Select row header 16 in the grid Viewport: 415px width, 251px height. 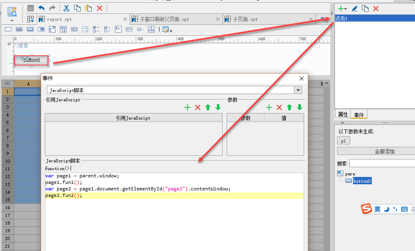pyautogui.click(x=8, y=207)
